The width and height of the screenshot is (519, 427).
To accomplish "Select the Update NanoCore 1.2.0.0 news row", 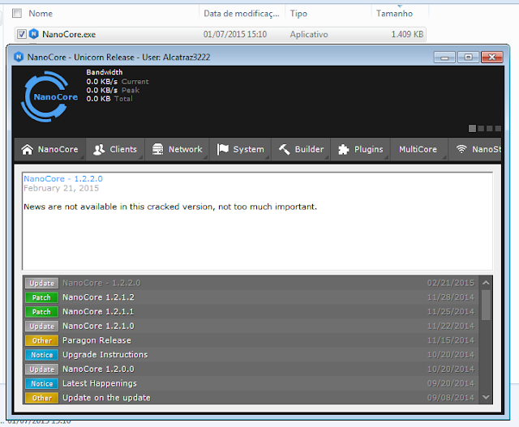I will coord(251,369).
